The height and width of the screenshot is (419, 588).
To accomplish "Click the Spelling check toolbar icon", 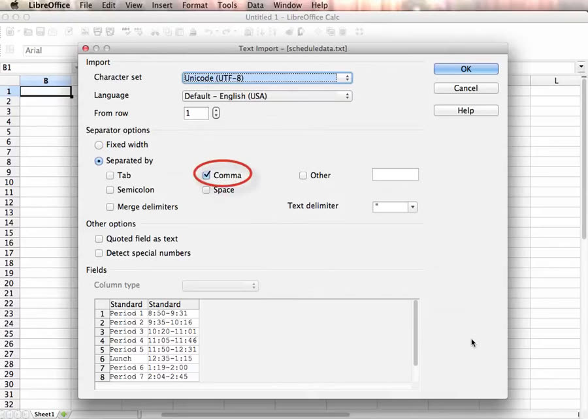I will 126,32.
